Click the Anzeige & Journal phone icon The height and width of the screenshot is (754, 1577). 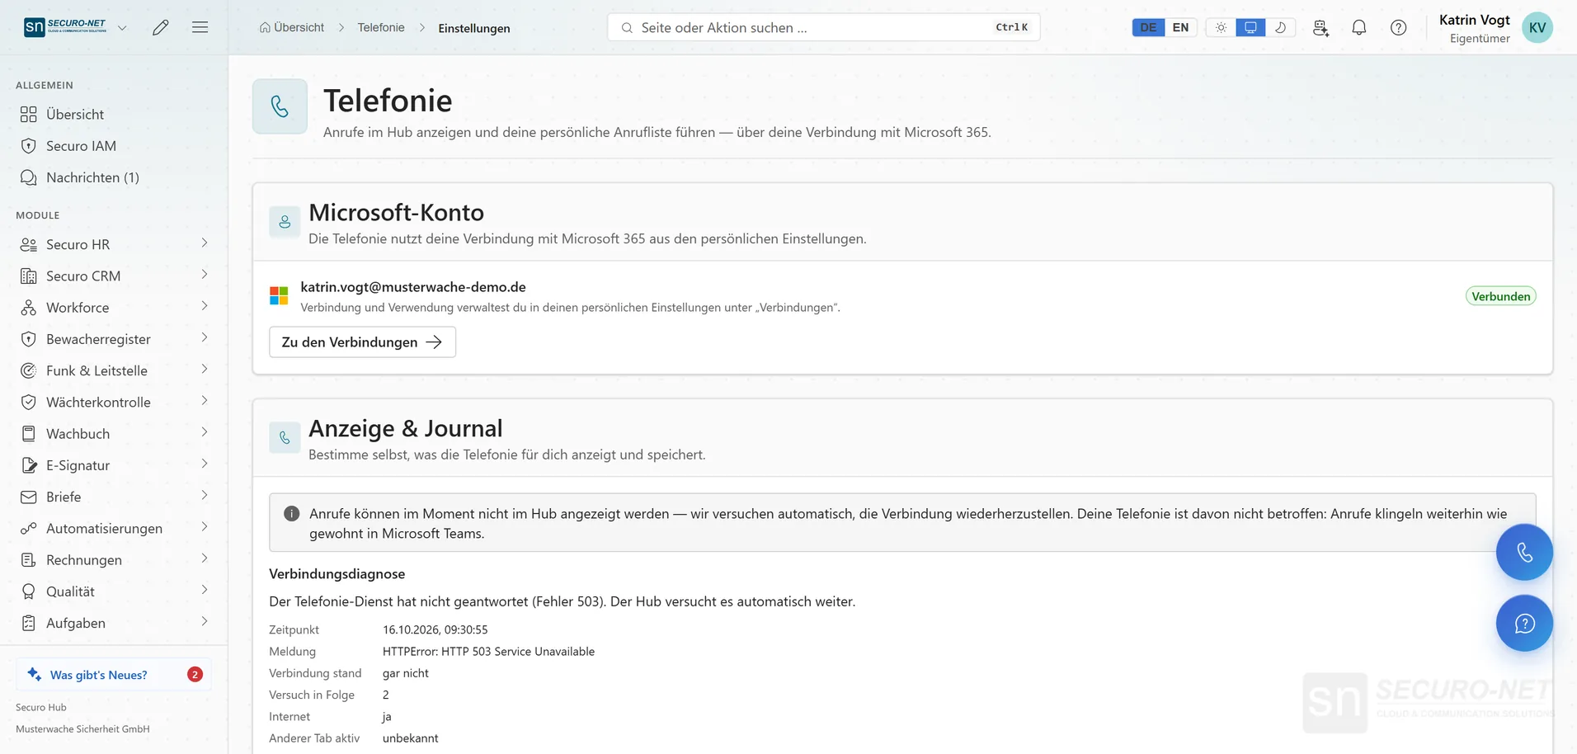coord(285,437)
